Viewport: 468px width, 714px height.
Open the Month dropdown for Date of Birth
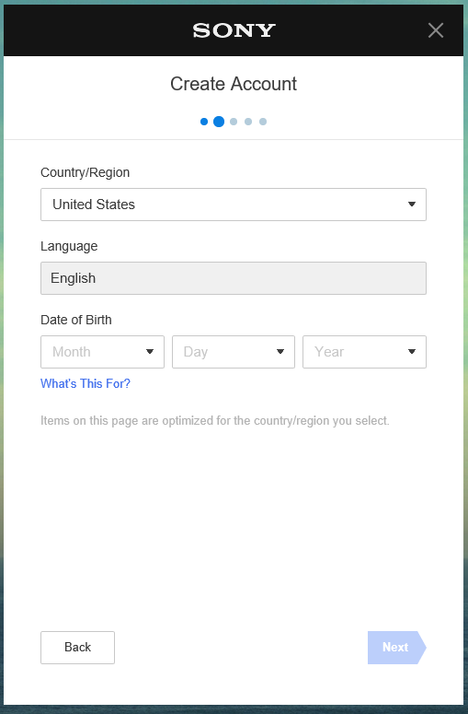click(102, 352)
